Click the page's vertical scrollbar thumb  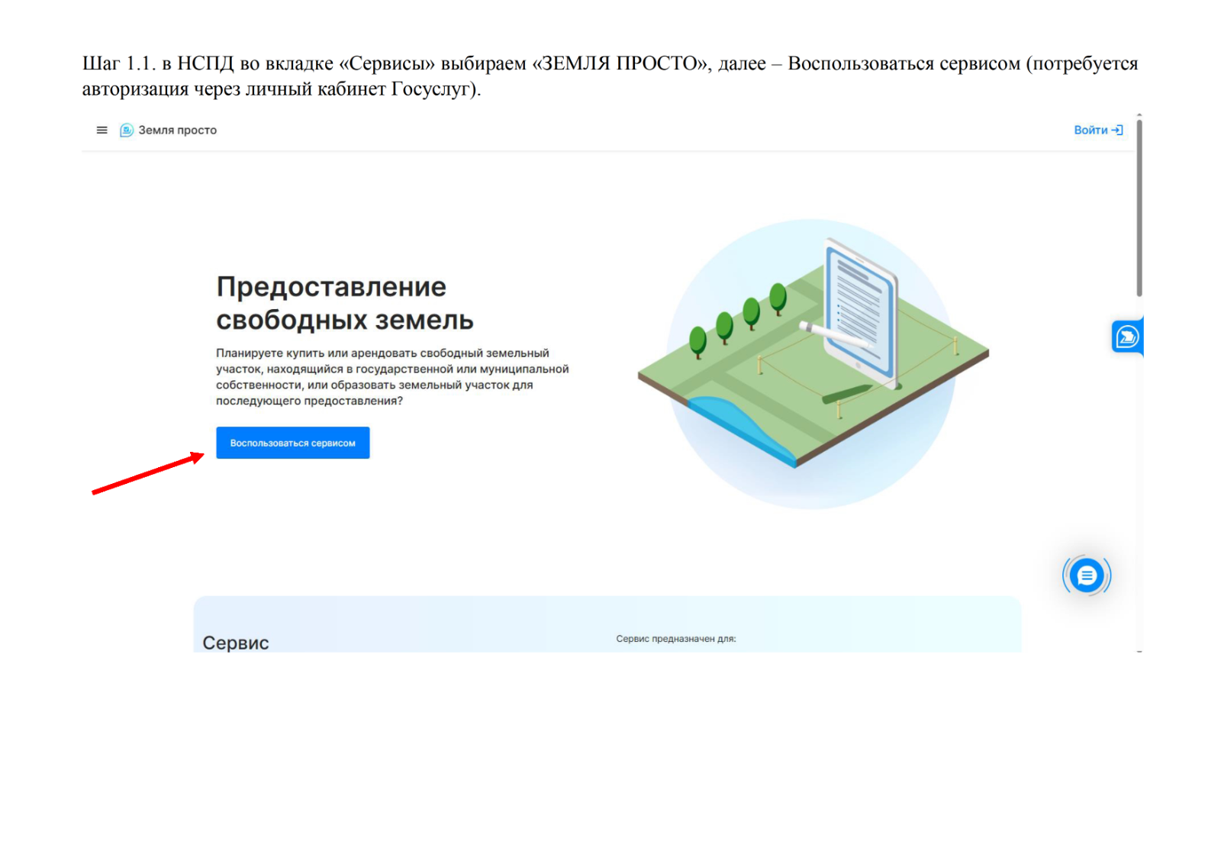[1139, 206]
